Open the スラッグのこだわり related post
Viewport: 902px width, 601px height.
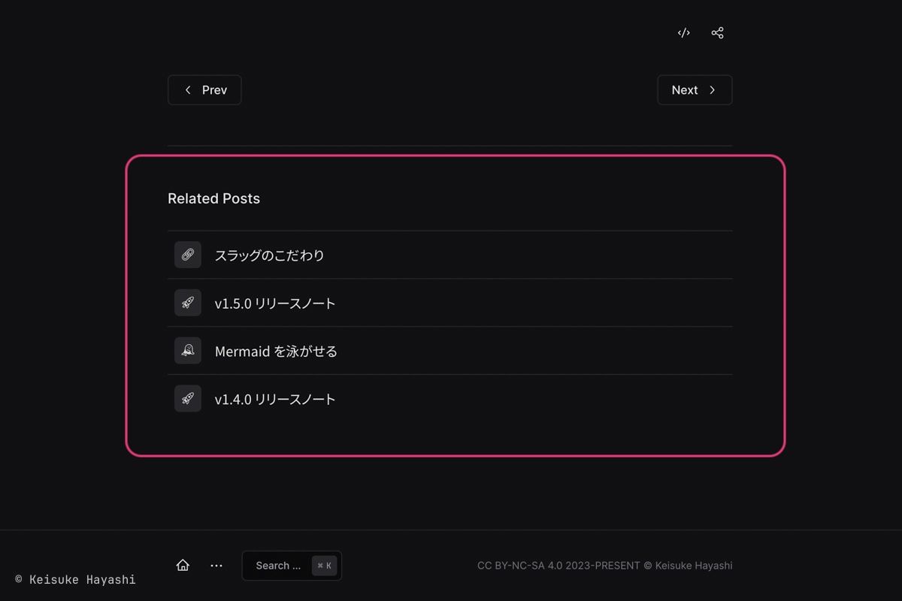[269, 255]
